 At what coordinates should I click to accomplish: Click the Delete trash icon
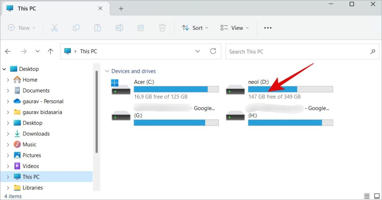(162, 28)
